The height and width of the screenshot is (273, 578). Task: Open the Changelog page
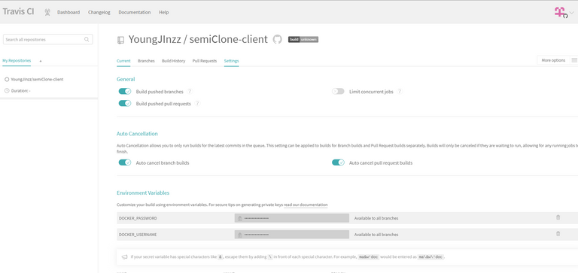point(99,12)
